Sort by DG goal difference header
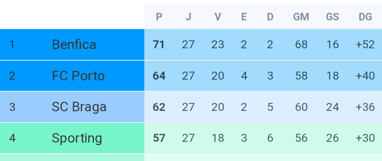Image resolution: width=382 pixels, height=161 pixels. pos(365,17)
